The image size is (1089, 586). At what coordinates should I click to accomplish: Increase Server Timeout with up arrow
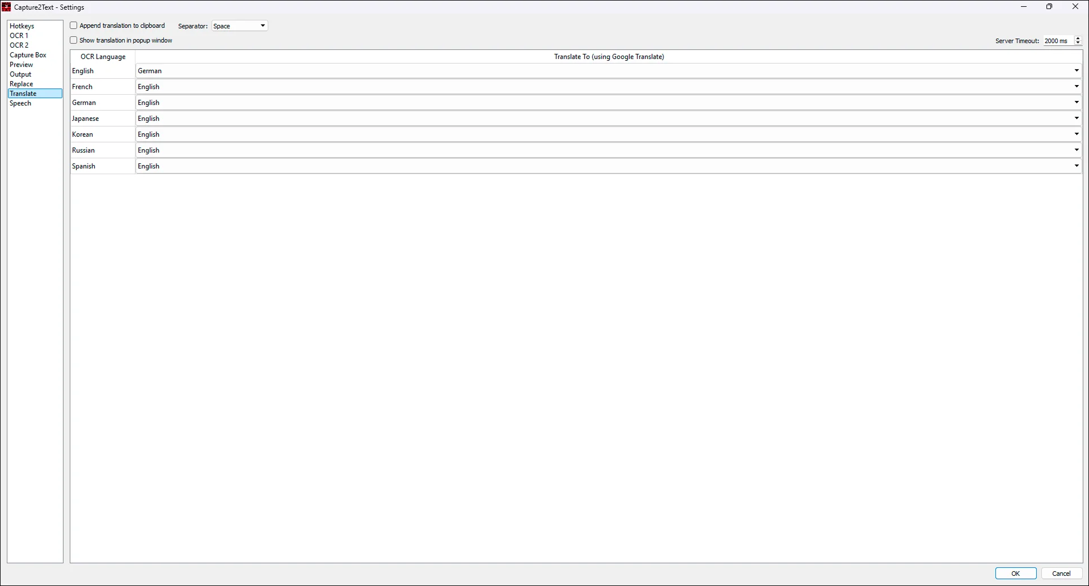(x=1078, y=38)
